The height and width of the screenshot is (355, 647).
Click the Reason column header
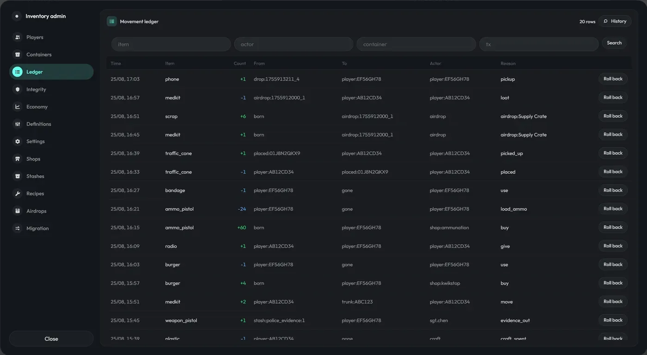coord(508,63)
